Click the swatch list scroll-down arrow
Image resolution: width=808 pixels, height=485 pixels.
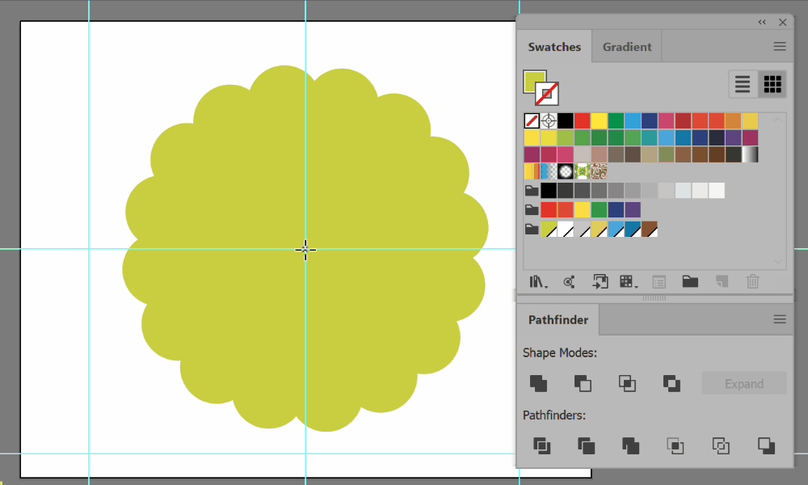tap(777, 262)
